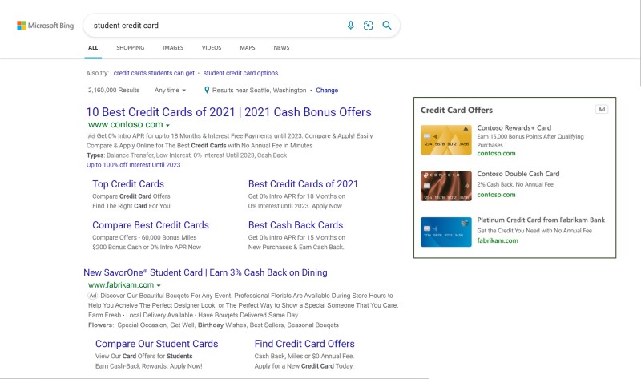
Task: Open the News tab
Action: [x=281, y=48]
